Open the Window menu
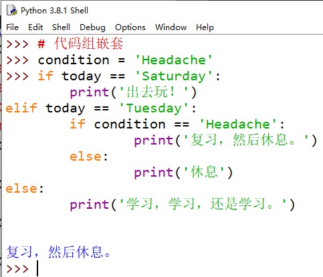The height and width of the screenshot is (277, 323). pyautogui.click(x=171, y=27)
